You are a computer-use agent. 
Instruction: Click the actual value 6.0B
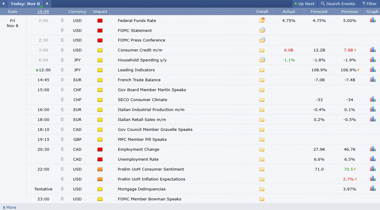click(x=288, y=50)
